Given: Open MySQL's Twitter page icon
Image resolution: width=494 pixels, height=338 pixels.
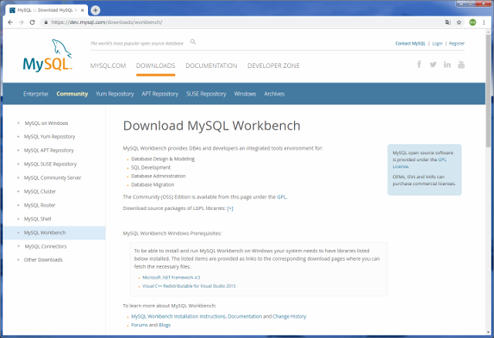Looking at the screenshot, I should click(x=434, y=64).
